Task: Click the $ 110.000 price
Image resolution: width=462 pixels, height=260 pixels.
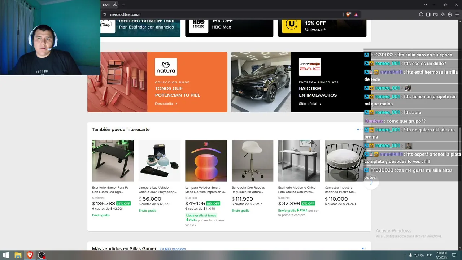Action: click(336, 199)
